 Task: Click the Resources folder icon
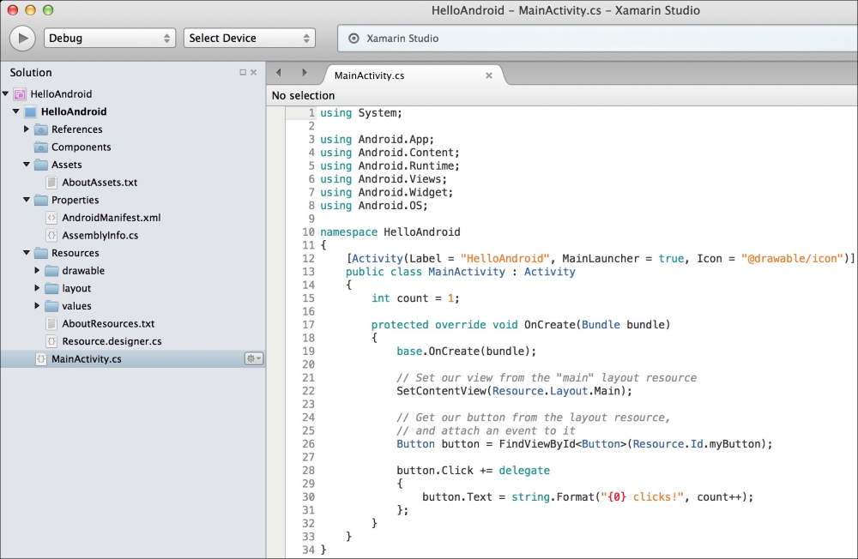click(x=41, y=253)
